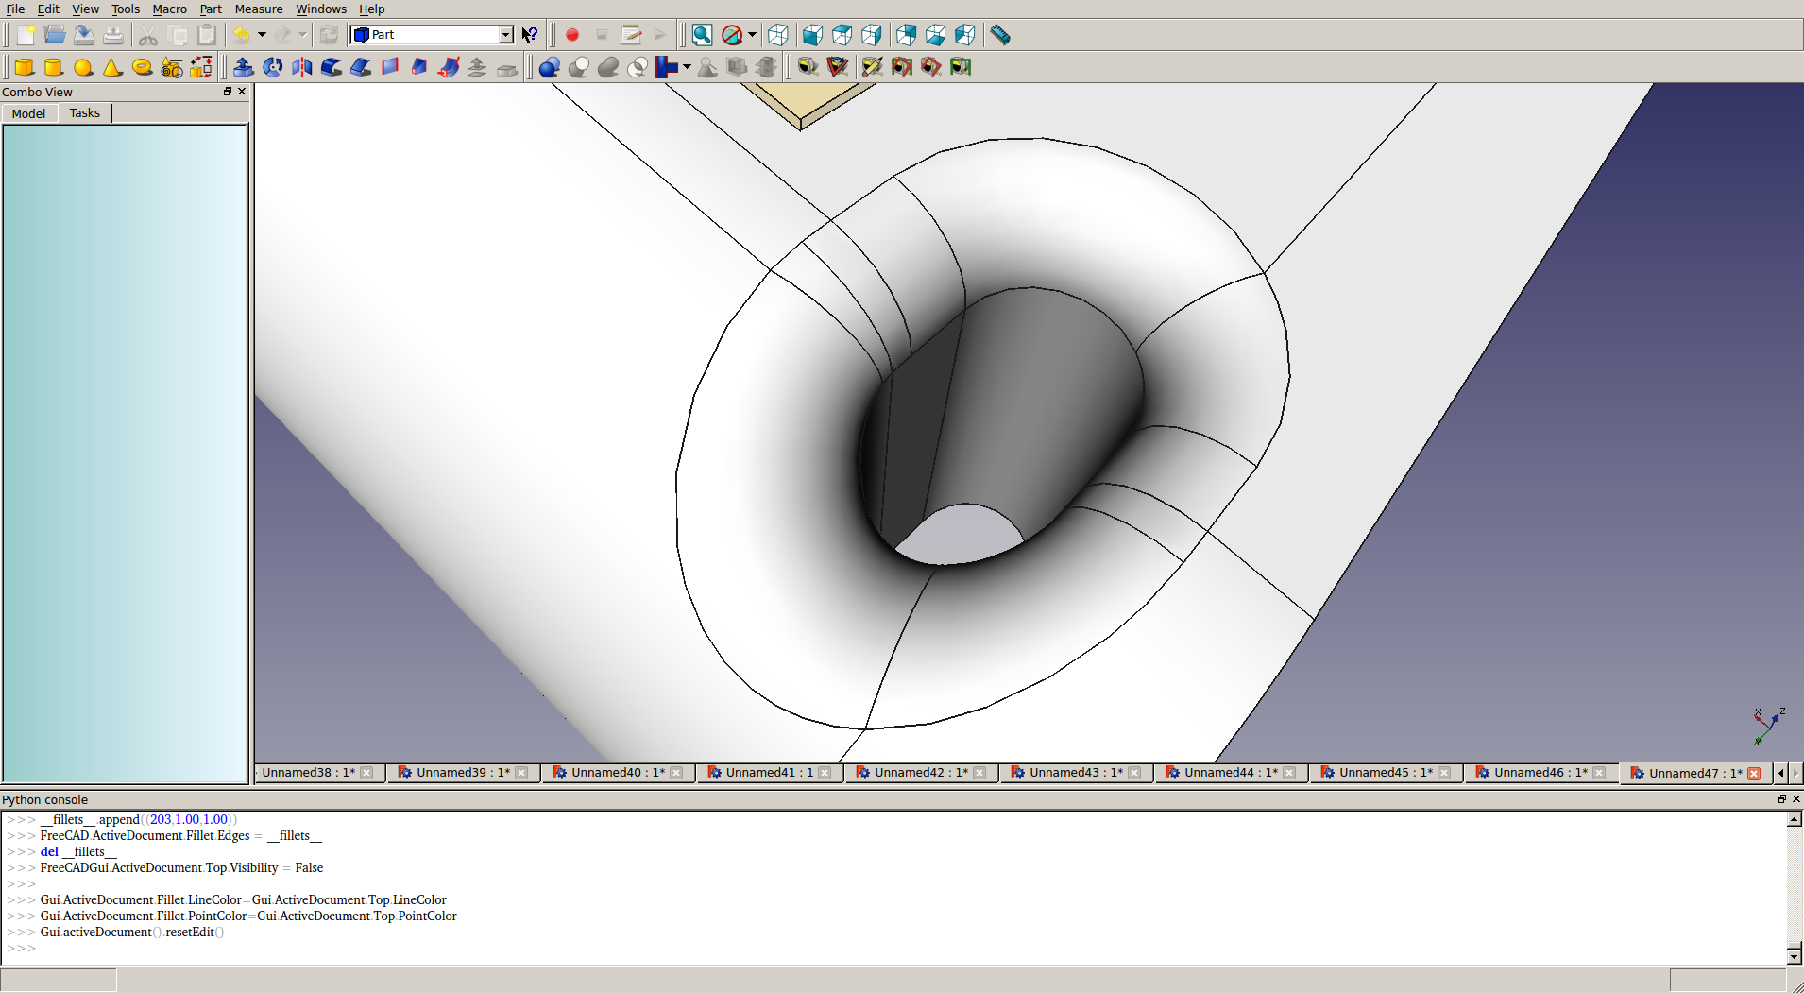Start recording a macro
1804x993 pixels.
(572, 35)
